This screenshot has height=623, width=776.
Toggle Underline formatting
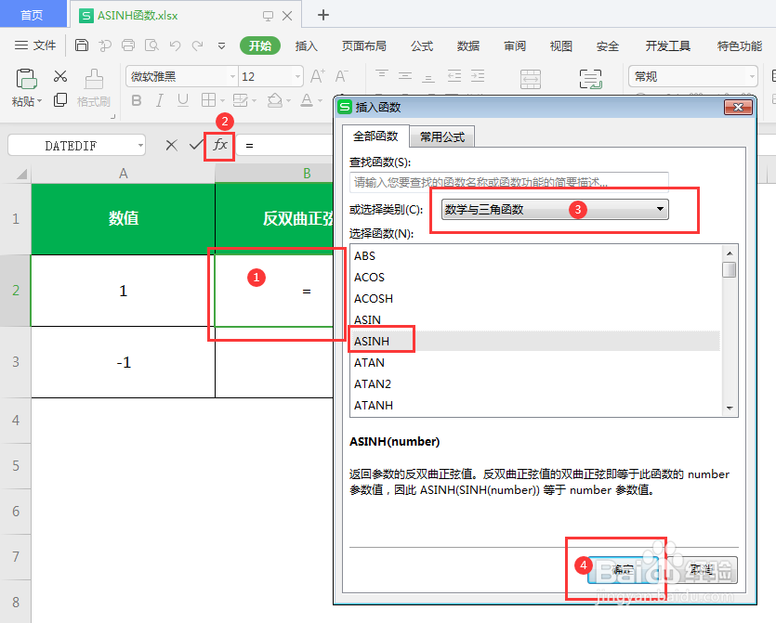tap(183, 101)
